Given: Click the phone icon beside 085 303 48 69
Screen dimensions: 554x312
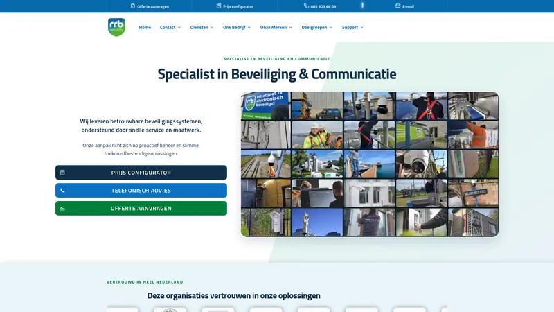Looking at the screenshot, I should point(306,6).
